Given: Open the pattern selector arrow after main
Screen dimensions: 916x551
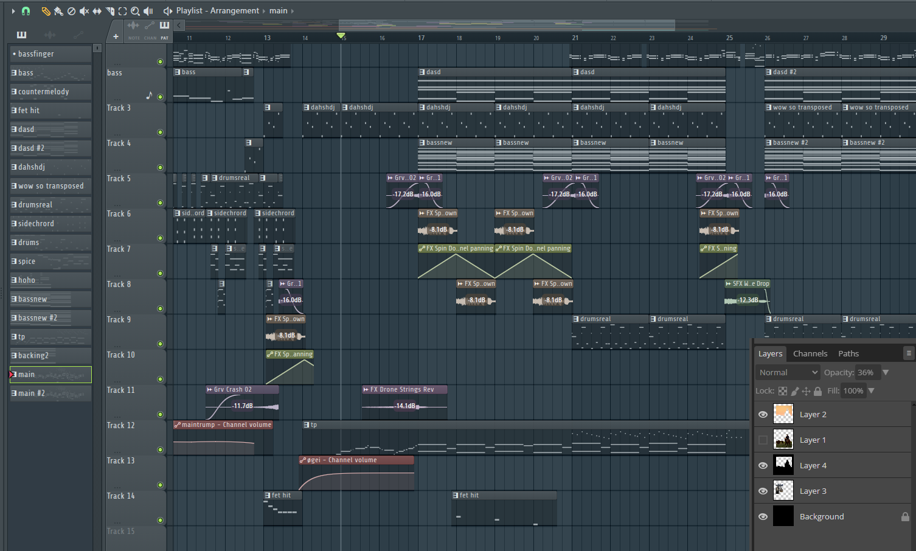Looking at the screenshot, I should tap(293, 11).
